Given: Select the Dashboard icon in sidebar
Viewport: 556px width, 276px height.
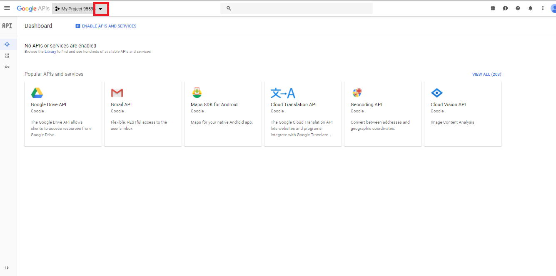Looking at the screenshot, I should (x=7, y=44).
